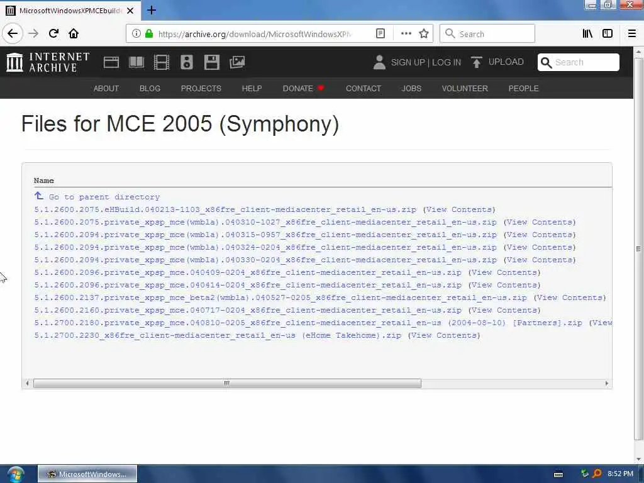View Contents of the 2137 beta2 zip
This screenshot has height=483, width=644.
(x=570, y=297)
